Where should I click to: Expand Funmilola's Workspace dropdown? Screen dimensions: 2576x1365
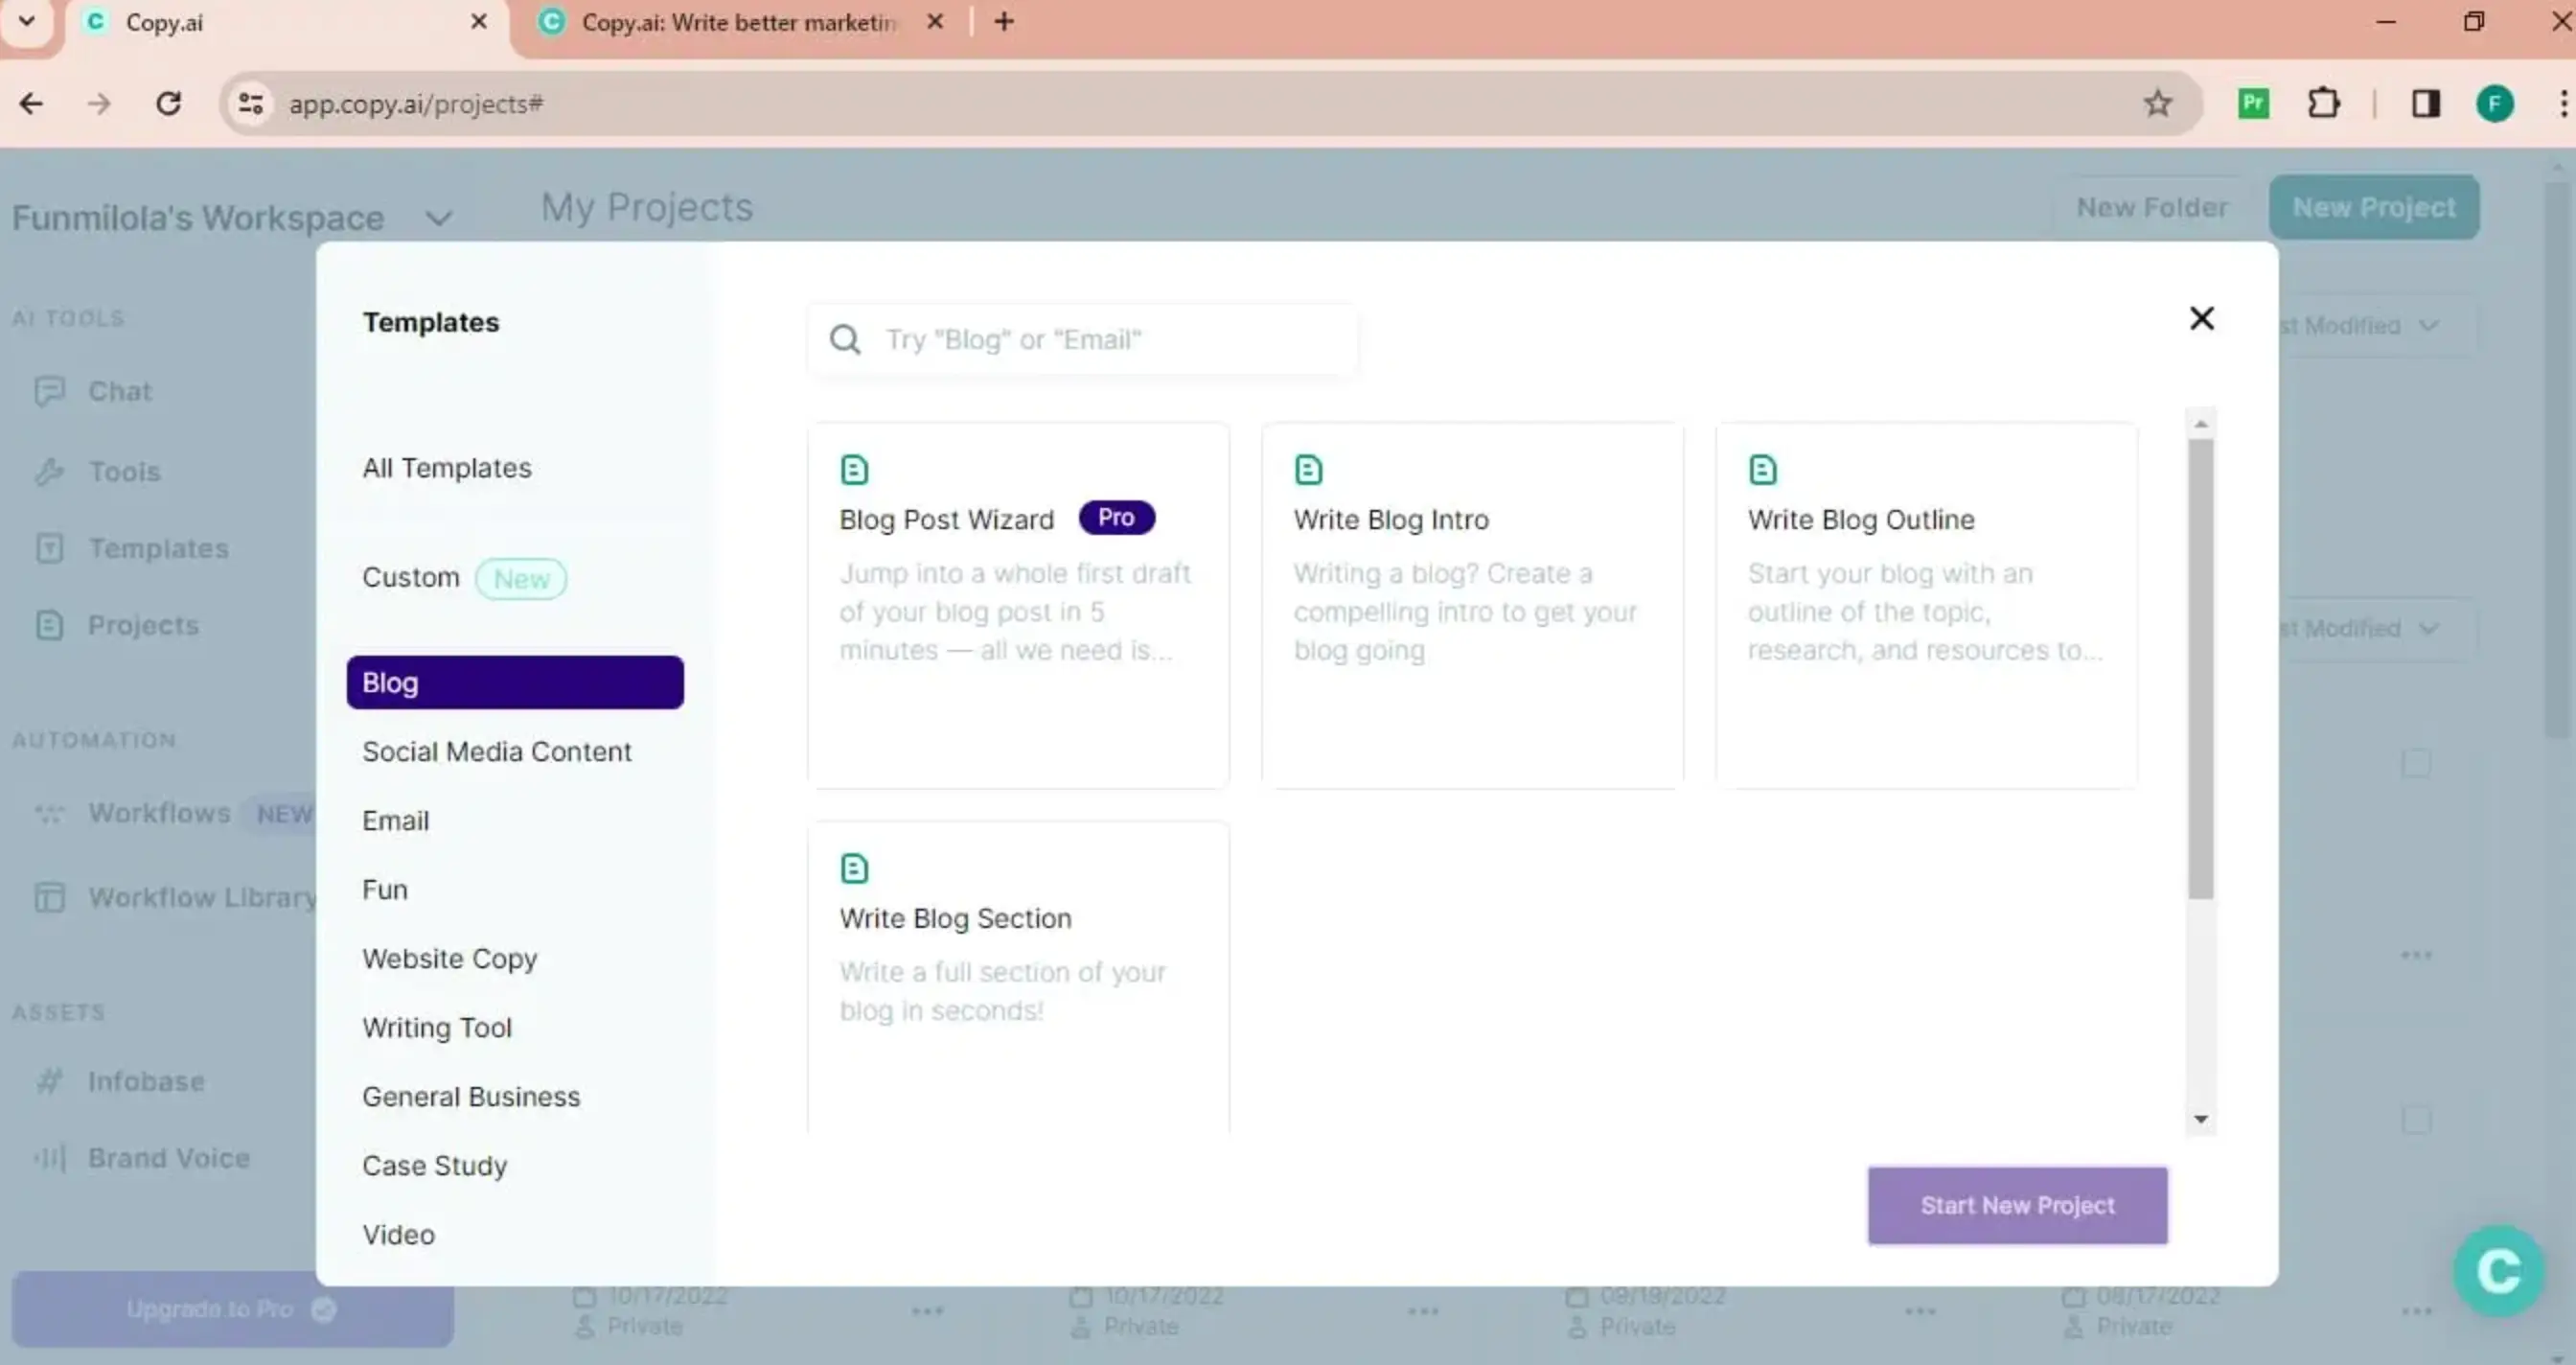point(439,217)
